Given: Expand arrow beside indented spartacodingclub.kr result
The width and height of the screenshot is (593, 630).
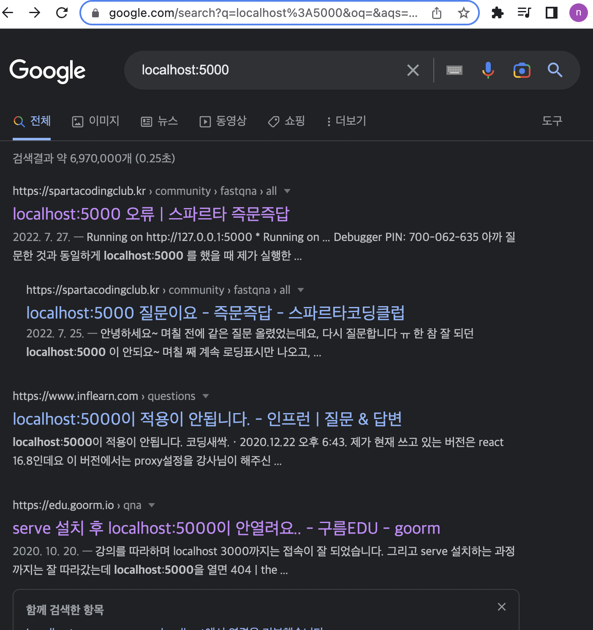Looking at the screenshot, I should (301, 290).
